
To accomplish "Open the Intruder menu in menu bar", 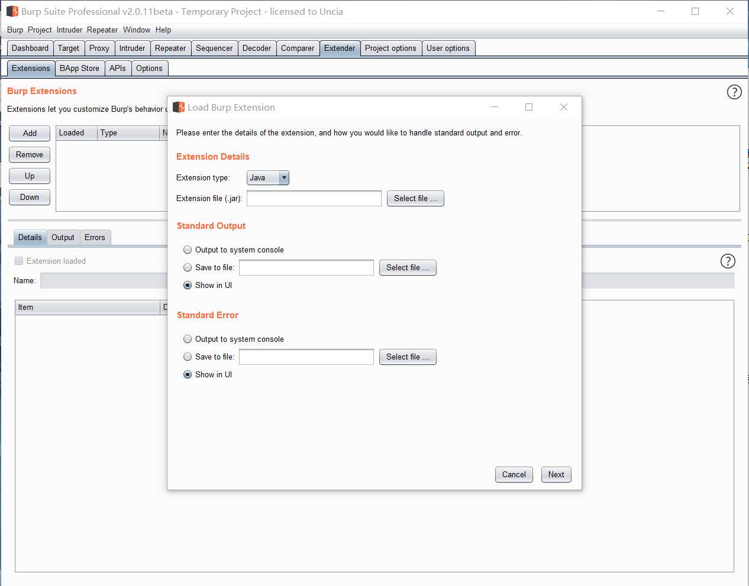I will [x=69, y=30].
